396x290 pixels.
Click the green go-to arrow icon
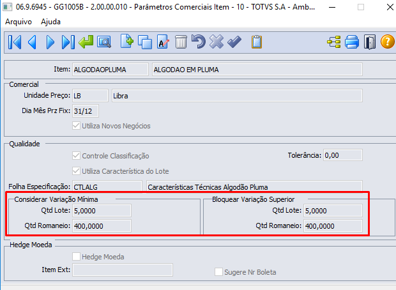[x=86, y=42]
